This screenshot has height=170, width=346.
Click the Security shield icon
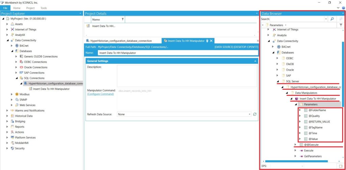click(x=13, y=148)
